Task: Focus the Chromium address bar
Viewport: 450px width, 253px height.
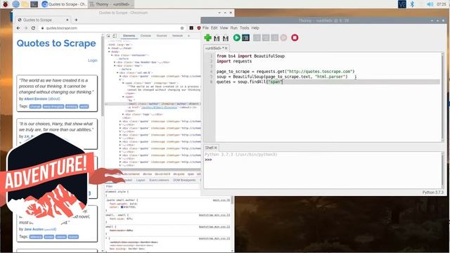Action: coord(112,28)
